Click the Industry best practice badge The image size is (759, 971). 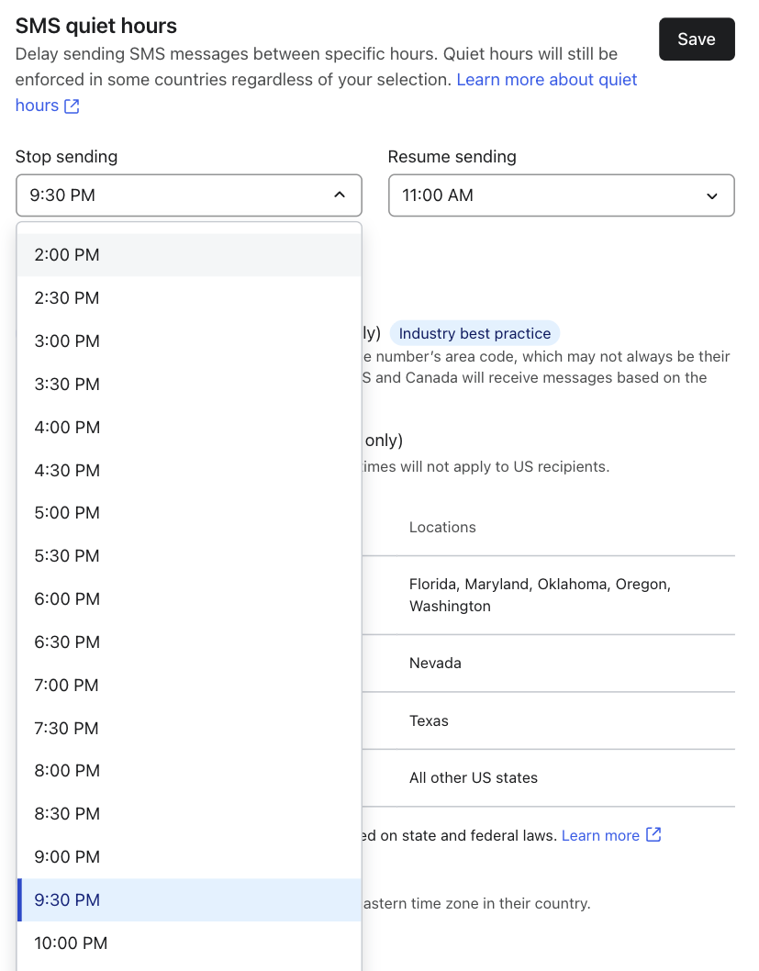coord(474,333)
